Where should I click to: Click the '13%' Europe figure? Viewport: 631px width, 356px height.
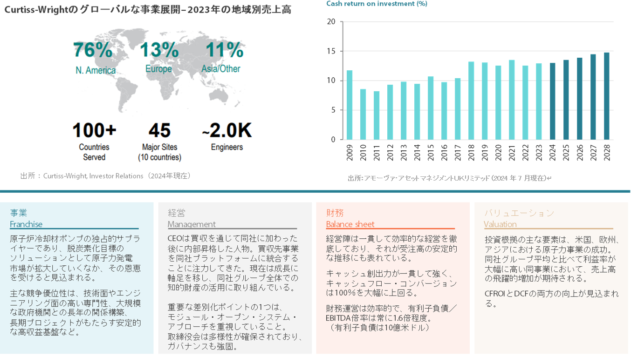pyautogui.click(x=159, y=50)
